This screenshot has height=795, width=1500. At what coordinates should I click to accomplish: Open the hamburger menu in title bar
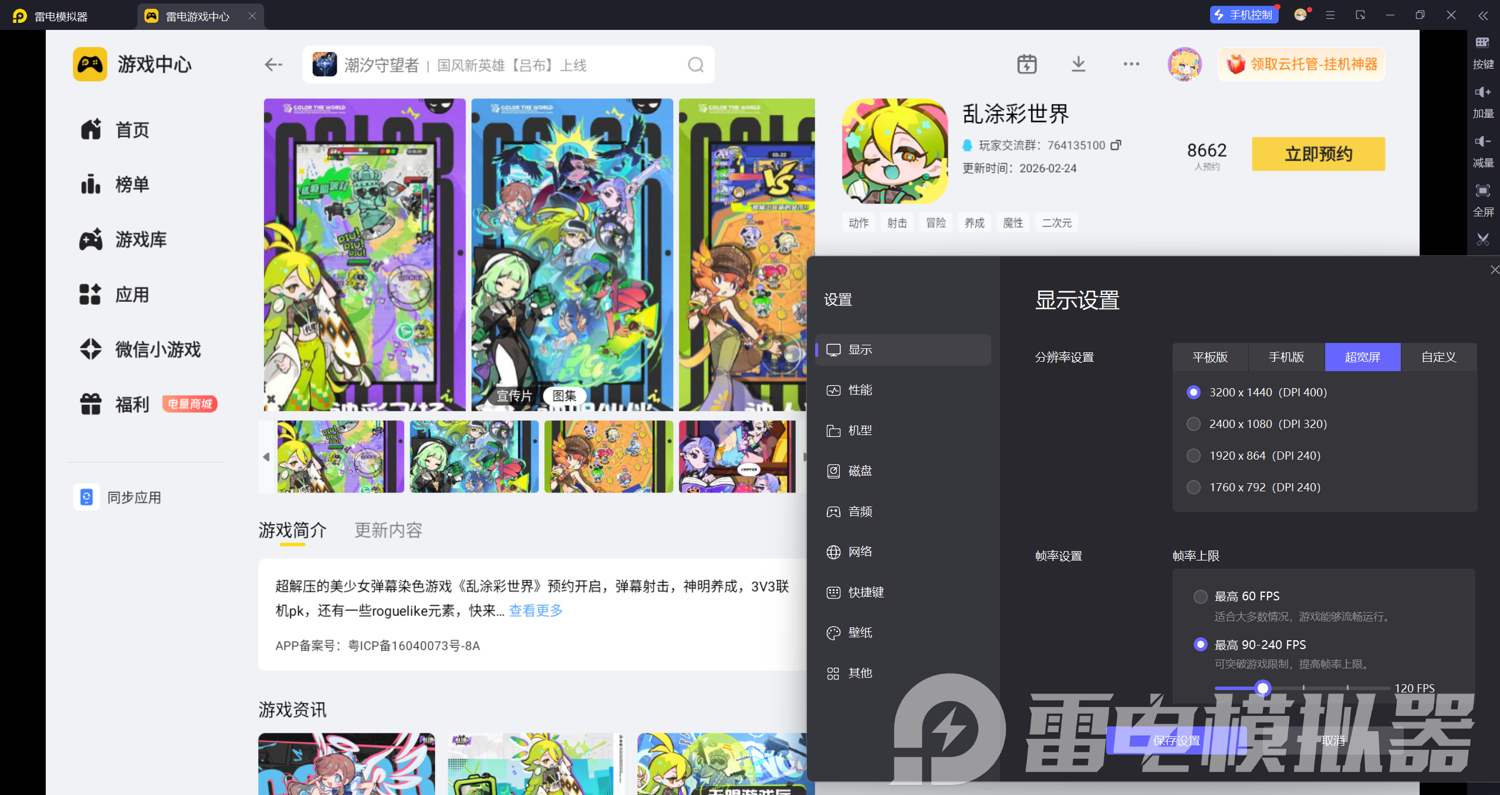click(x=1330, y=15)
